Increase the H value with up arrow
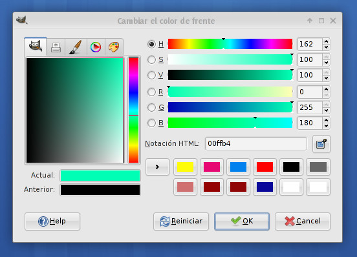Screen dimensions: 357x257 tap(326, 41)
